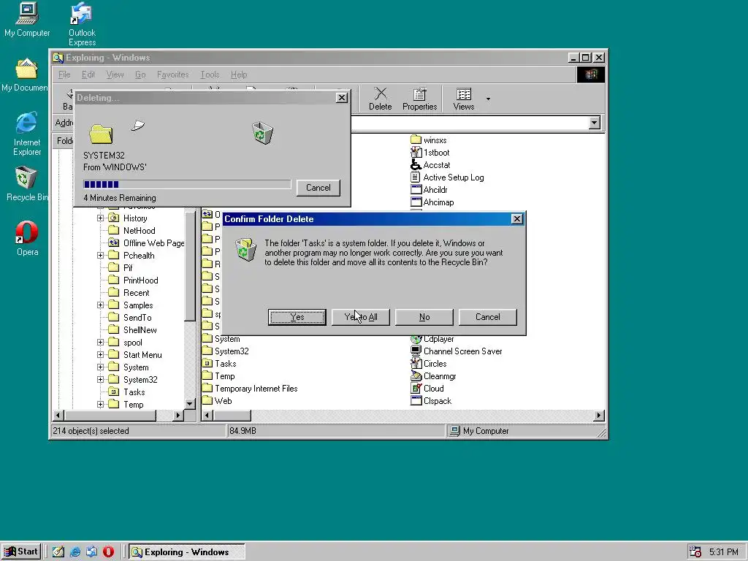Open the Edit menu
The image size is (748, 561).
pyautogui.click(x=88, y=75)
